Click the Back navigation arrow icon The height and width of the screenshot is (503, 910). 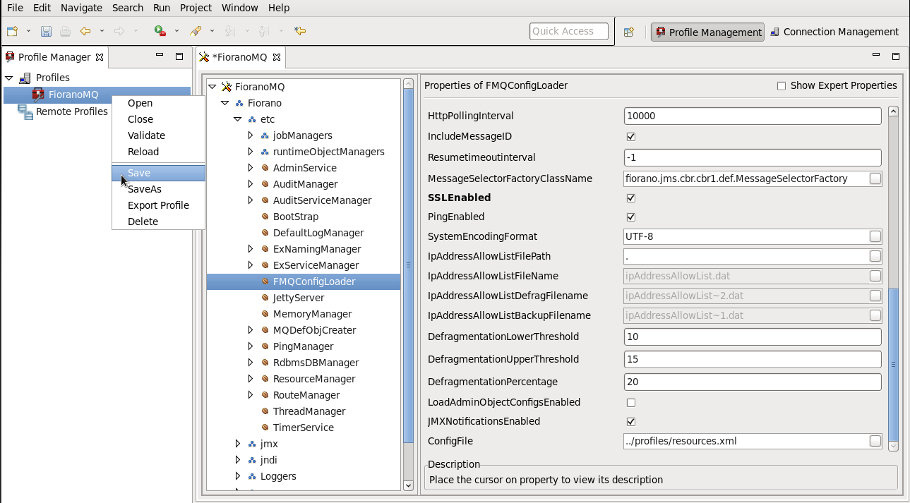(85, 31)
